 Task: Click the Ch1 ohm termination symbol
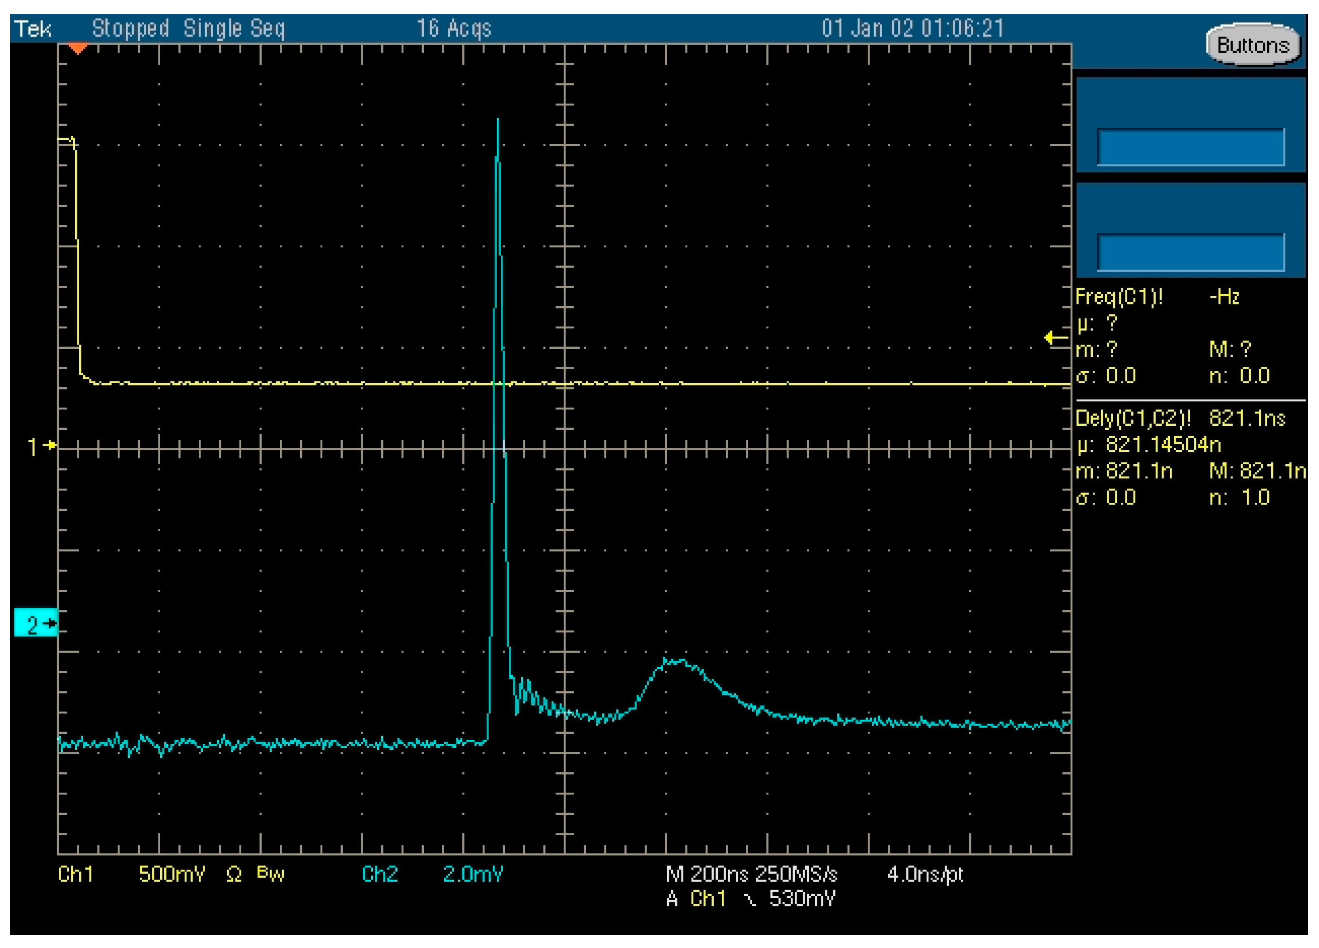pos(234,874)
